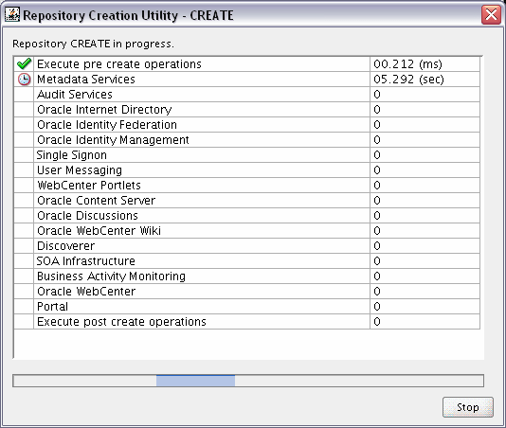506x428 pixels.
Task: Click the clock in-progress icon beside Metadata Services
Action: click(24, 79)
